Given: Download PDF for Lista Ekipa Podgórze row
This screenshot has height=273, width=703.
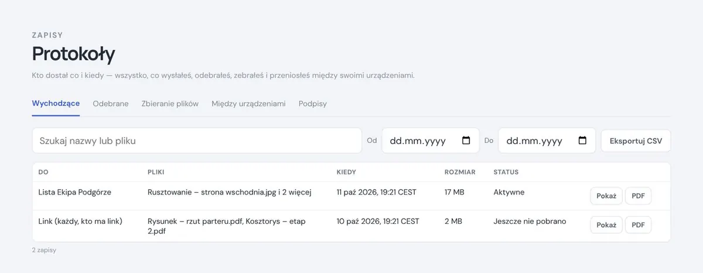Looking at the screenshot, I should 638,196.
